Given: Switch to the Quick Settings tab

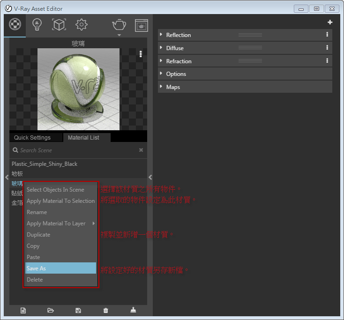Looking at the screenshot, I should click(x=32, y=138).
